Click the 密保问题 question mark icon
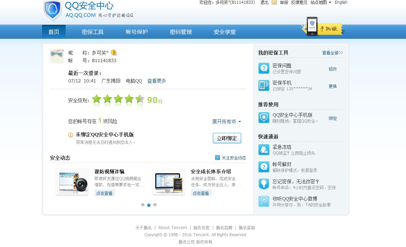The width and height of the screenshot is (406, 247). click(264, 68)
